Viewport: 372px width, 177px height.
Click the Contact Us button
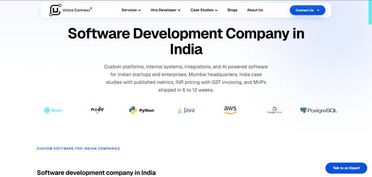pyautogui.click(x=308, y=10)
